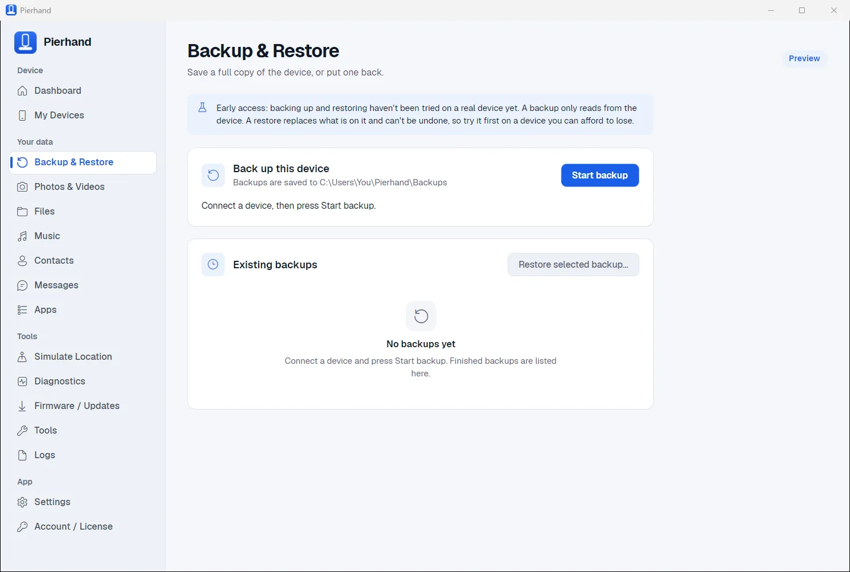Open the wrench-marked Tools sidebar item
850x572 pixels.
[83, 431]
